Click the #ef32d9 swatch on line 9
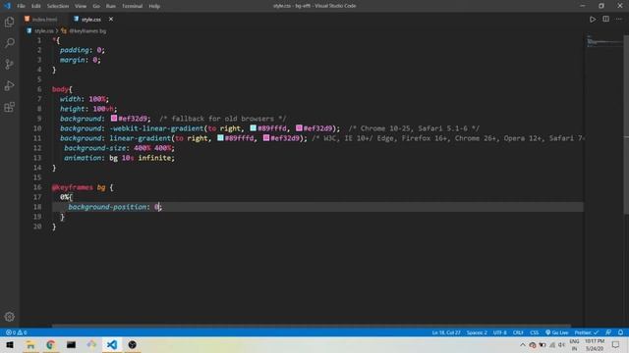 [x=114, y=118]
